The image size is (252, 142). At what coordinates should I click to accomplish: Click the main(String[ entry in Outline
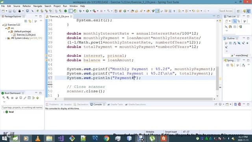coord(240,55)
